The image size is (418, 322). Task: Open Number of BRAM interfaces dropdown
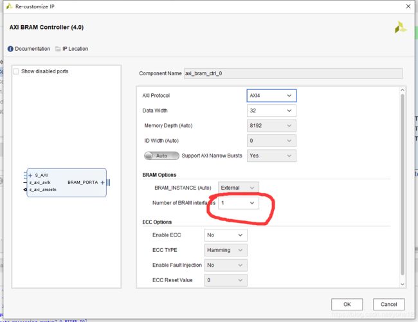(x=239, y=203)
